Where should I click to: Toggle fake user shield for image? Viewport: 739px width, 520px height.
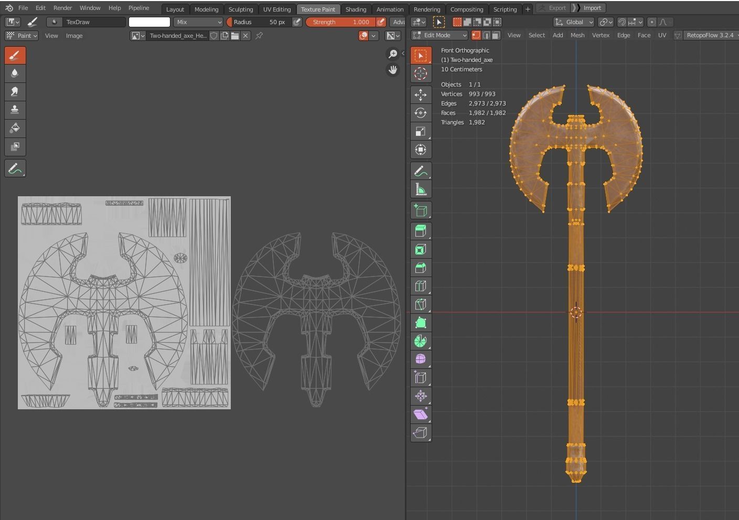[x=214, y=36]
